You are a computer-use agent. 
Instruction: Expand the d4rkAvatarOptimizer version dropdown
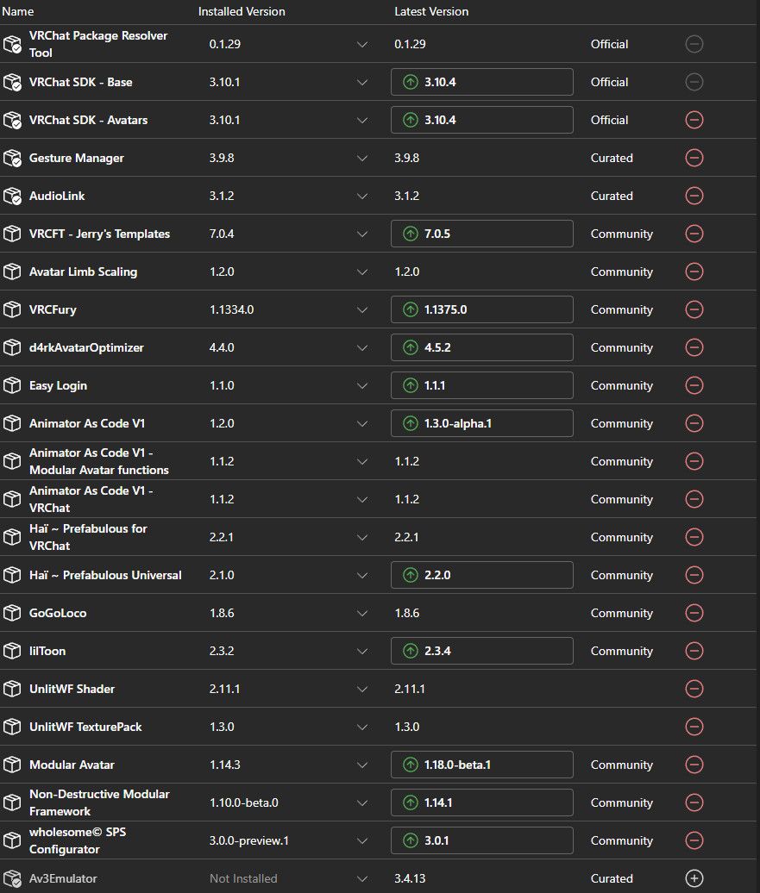[362, 348]
